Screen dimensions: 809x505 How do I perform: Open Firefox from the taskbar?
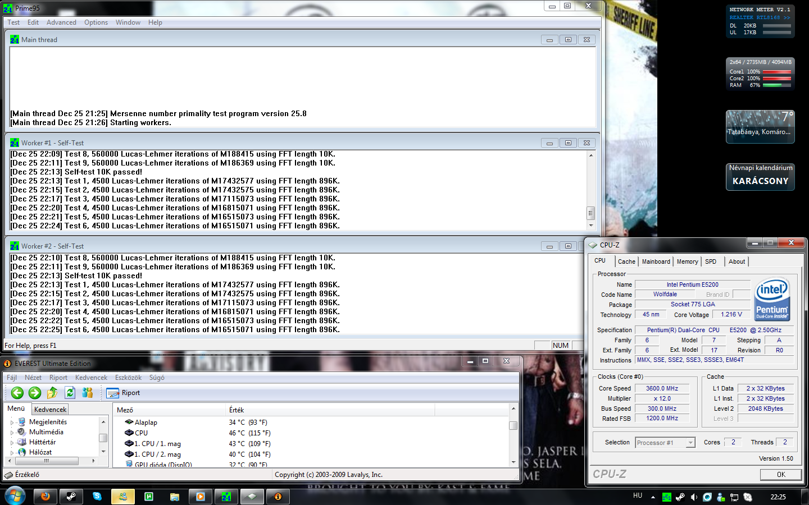click(x=46, y=497)
